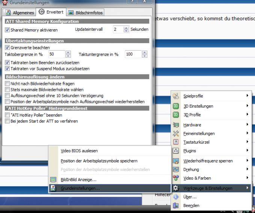The image size is (255, 213).
Task: Click the Allgemeines tab icon
Action: (8, 12)
